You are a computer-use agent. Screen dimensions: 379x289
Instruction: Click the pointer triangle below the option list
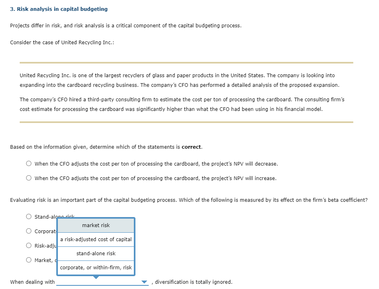pos(96,276)
